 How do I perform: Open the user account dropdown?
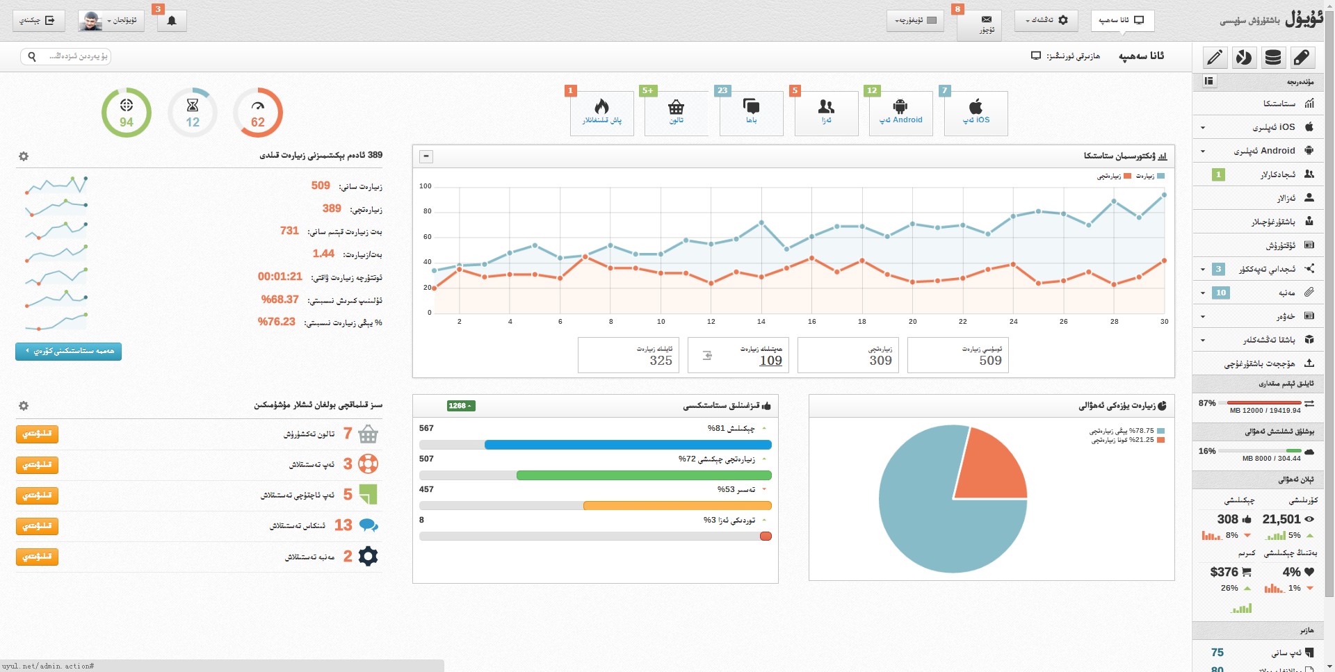coord(111,21)
